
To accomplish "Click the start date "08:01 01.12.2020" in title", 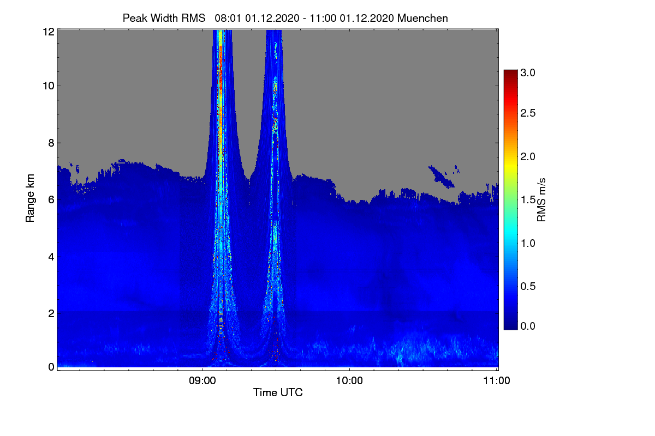I will [x=257, y=18].
